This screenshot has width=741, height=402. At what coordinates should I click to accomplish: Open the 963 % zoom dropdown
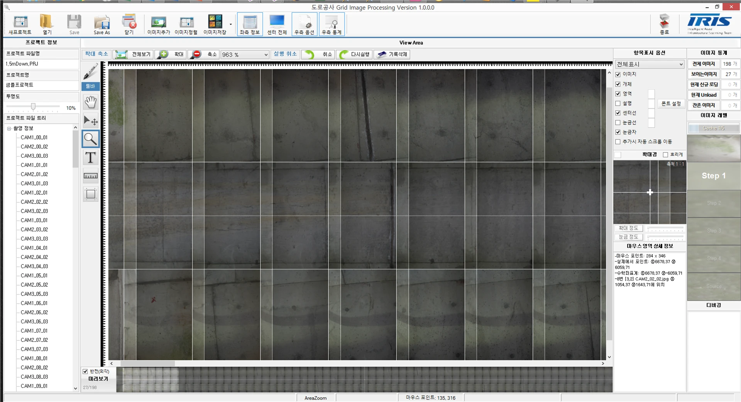[266, 55]
